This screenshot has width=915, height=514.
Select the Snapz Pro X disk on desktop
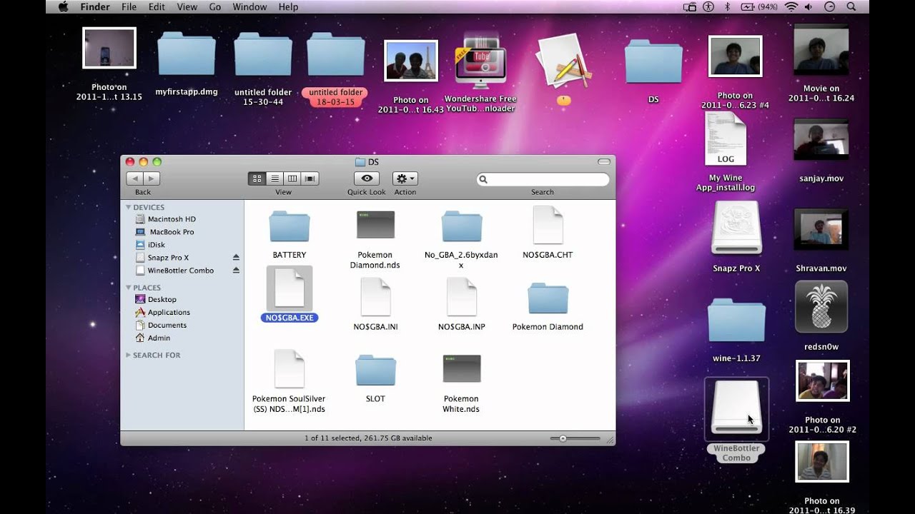pyautogui.click(x=736, y=228)
